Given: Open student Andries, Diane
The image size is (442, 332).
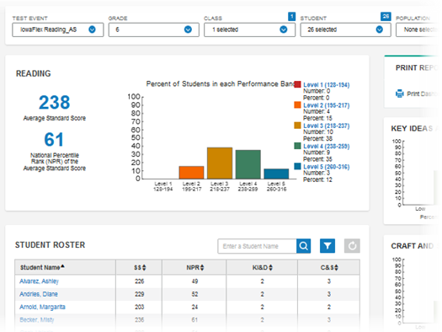Looking at the screenshot, I should click(39, 294).
